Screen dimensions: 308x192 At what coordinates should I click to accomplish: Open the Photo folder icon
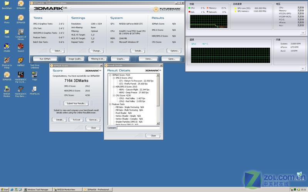[7, 19]
